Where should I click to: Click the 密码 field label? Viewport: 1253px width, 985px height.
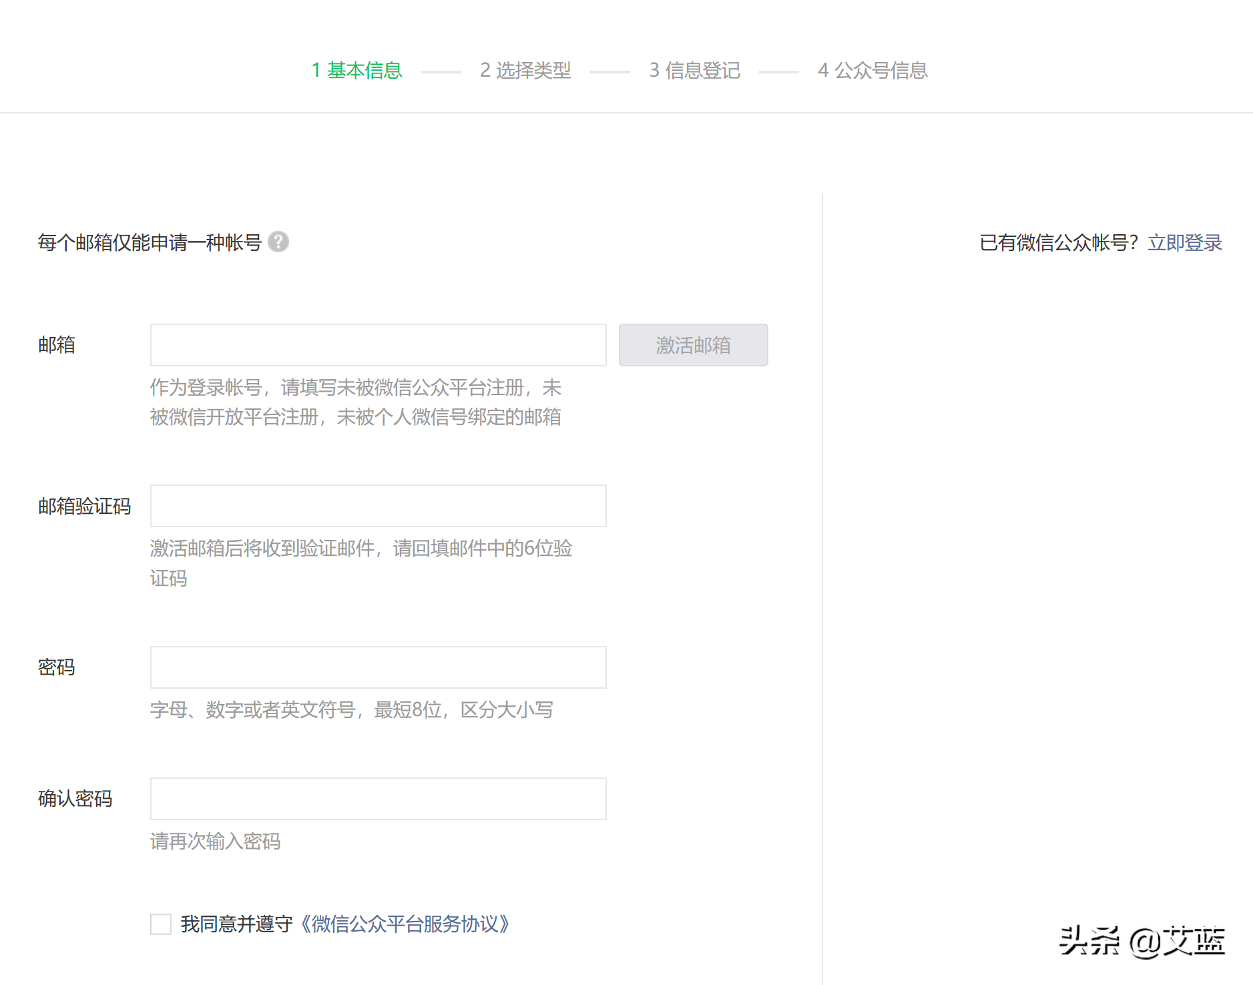click(x=56, y=667)
